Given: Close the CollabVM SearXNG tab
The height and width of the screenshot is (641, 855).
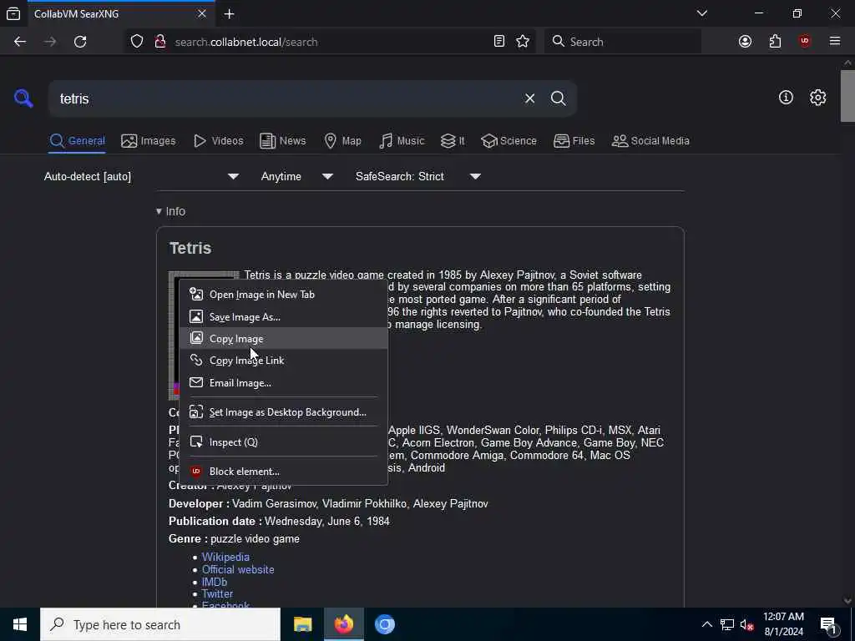Looking at the screenshot, I should (202, 13).
